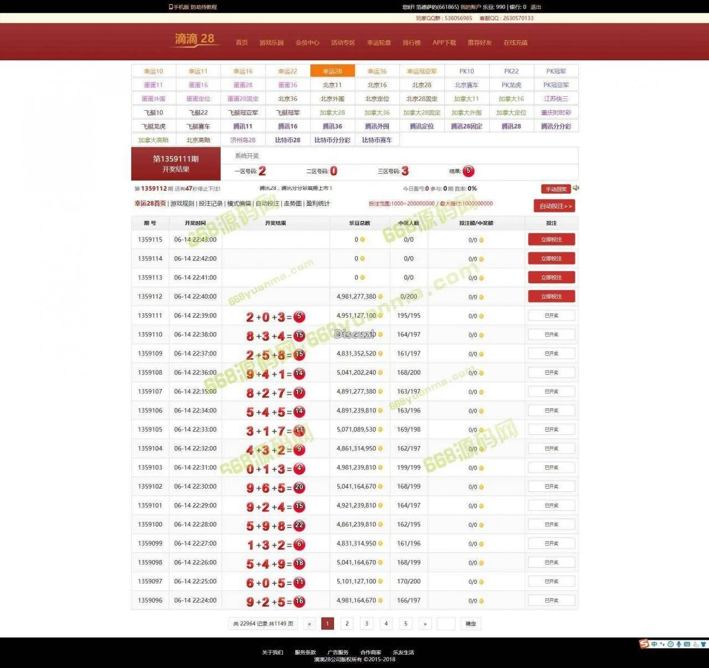The height and width of the screenshot is (668, 709).
Task: Click the 滴滴28 site logo
Action: pos(194,39)
